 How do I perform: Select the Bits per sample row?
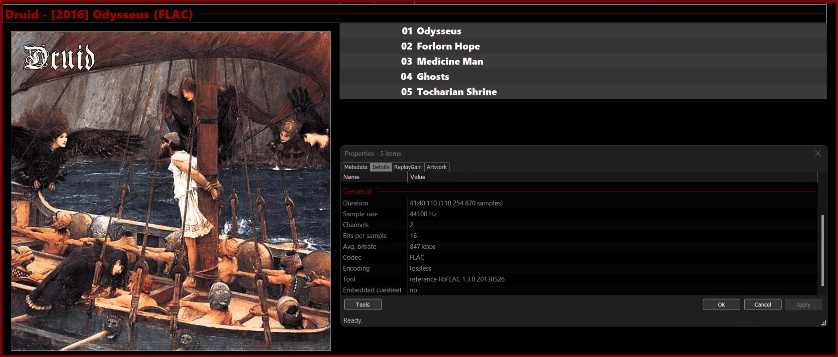coord(579,236)
